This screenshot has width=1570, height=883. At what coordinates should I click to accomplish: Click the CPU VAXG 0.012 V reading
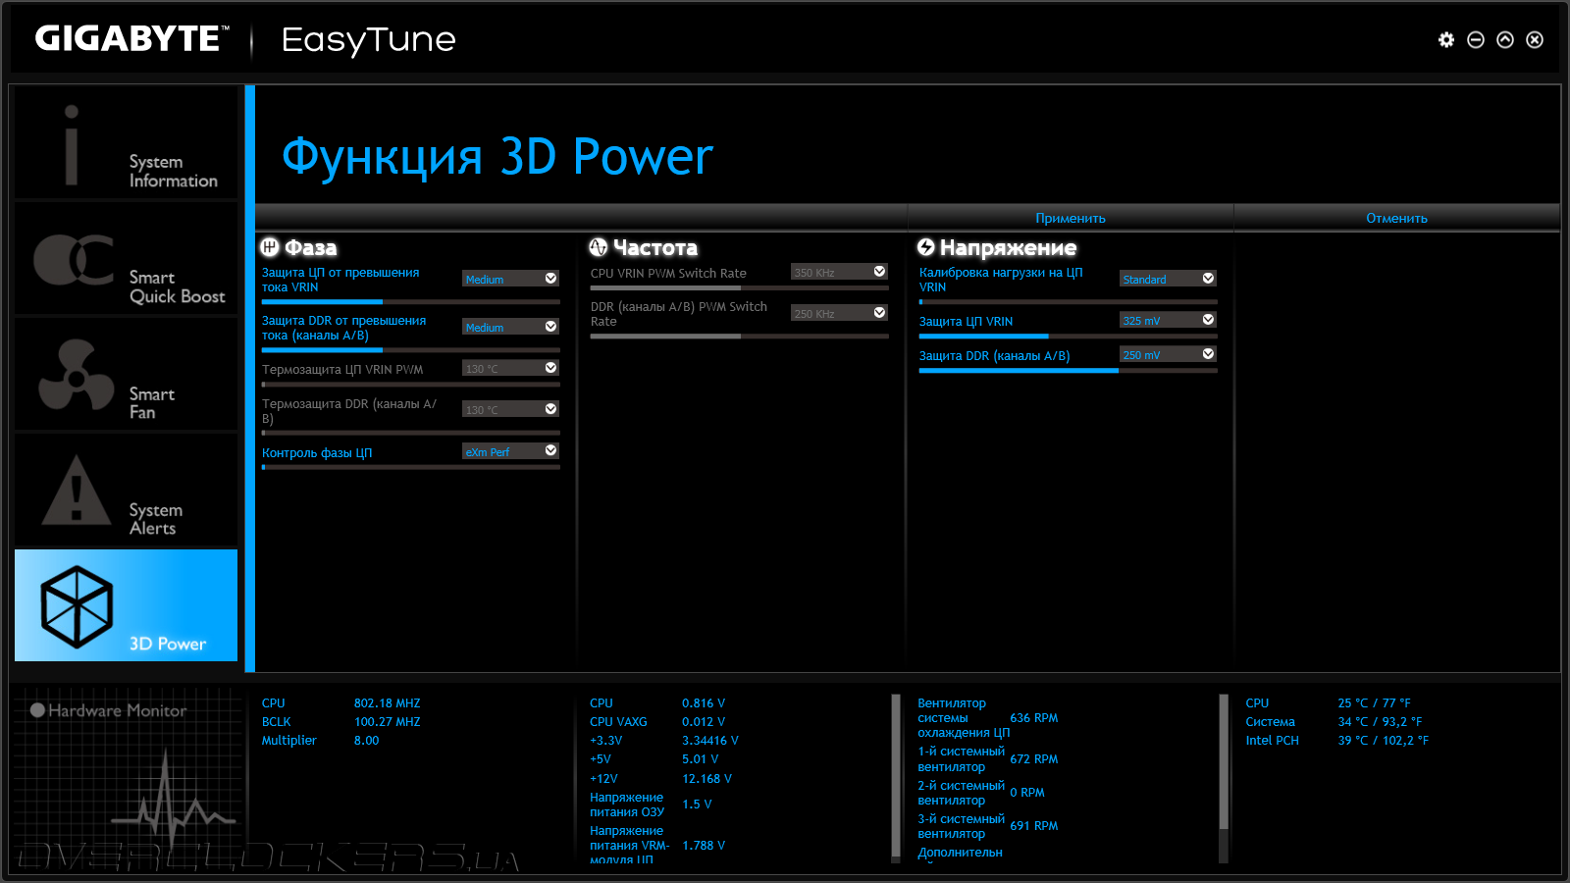(704, 722)
